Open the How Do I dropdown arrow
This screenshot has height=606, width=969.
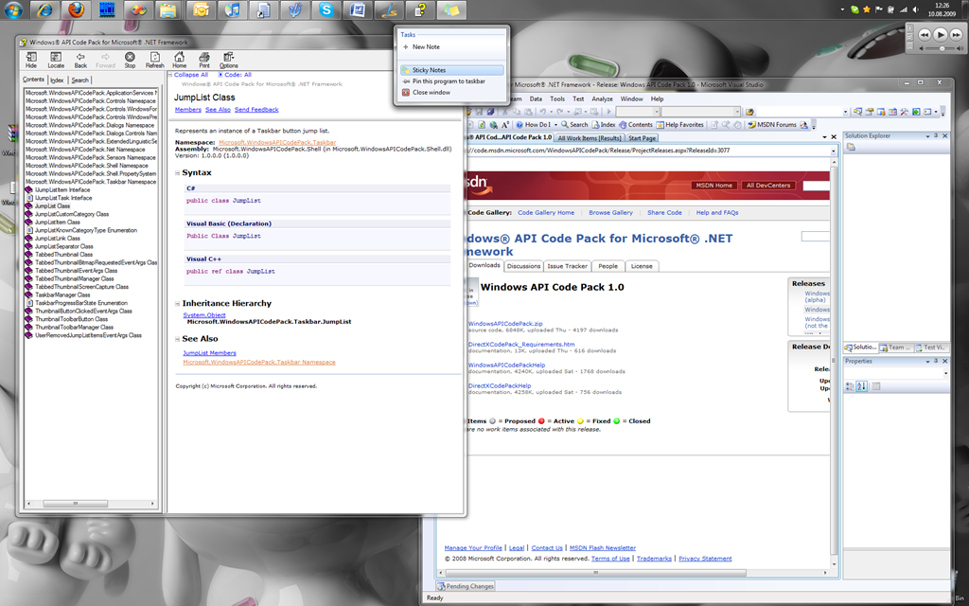tap(555, 125)
